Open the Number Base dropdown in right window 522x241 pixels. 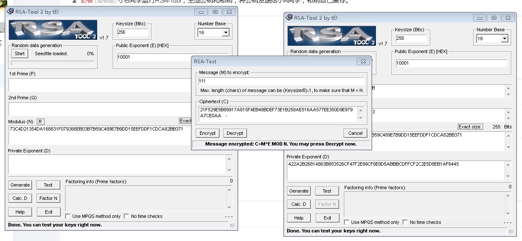pos(504,39)
